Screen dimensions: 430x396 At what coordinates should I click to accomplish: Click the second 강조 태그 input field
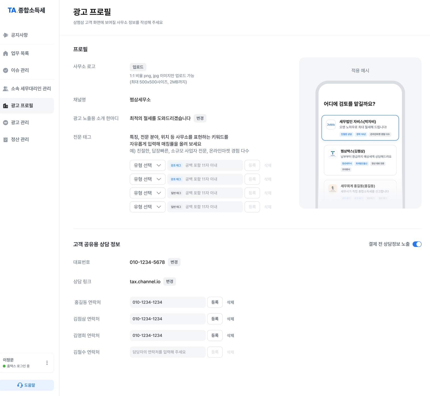pyautogui.click(x=205, y=179)
